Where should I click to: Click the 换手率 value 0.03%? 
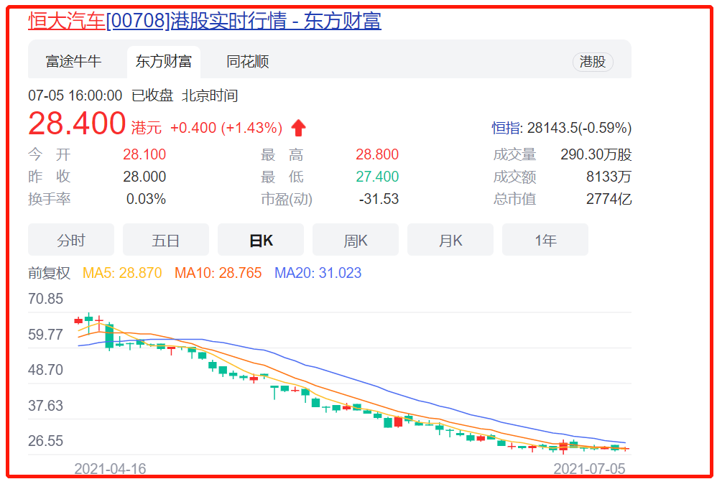click(147, 199)
